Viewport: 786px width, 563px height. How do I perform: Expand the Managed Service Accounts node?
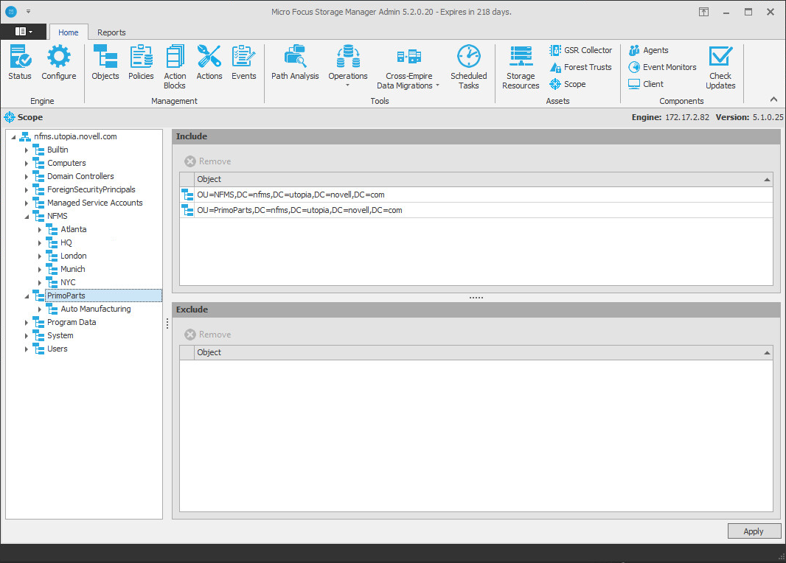pos(27,203)
